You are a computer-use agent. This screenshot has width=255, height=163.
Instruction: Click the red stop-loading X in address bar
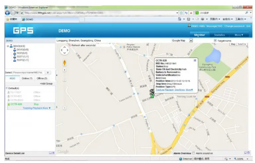(191, 13)
